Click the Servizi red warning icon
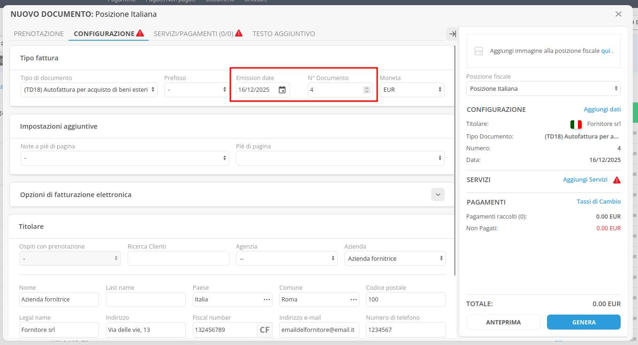This screenshot has height=345, width=638. [617, 180]
